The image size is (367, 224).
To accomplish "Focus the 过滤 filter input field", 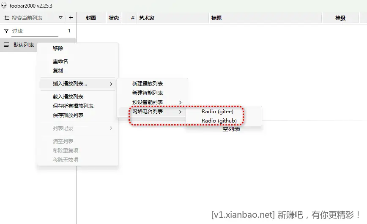I will click(35, 31).
